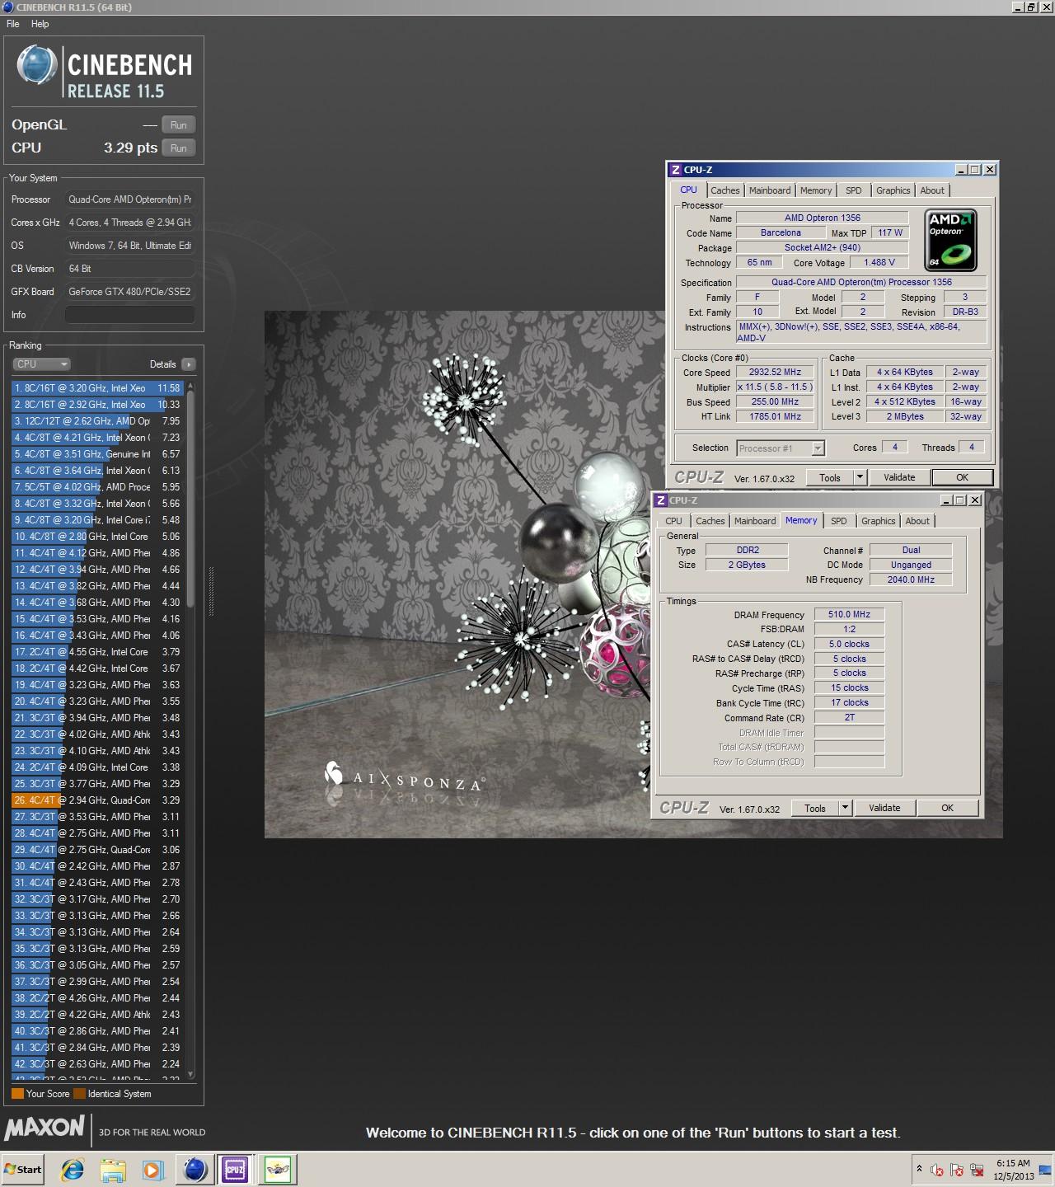Click the brown Identical System legend swatch
The image size is (1055, 1187).
coord(79,1094)
